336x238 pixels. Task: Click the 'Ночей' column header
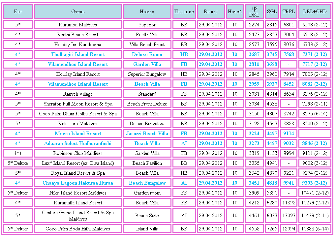point(235,12)
